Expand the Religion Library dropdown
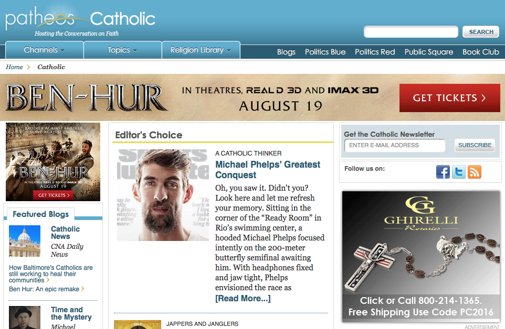 pyautogui.click(x=201, y=50)
